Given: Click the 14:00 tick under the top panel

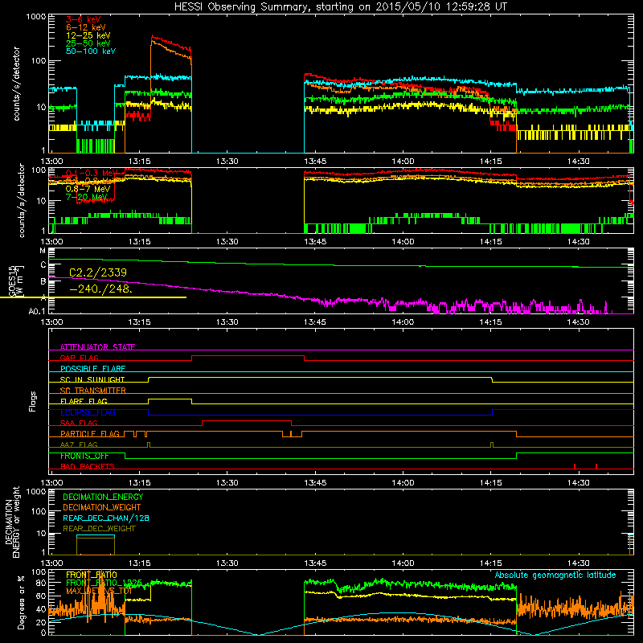Looking at the screenshot, I should (x=403, y=162).
